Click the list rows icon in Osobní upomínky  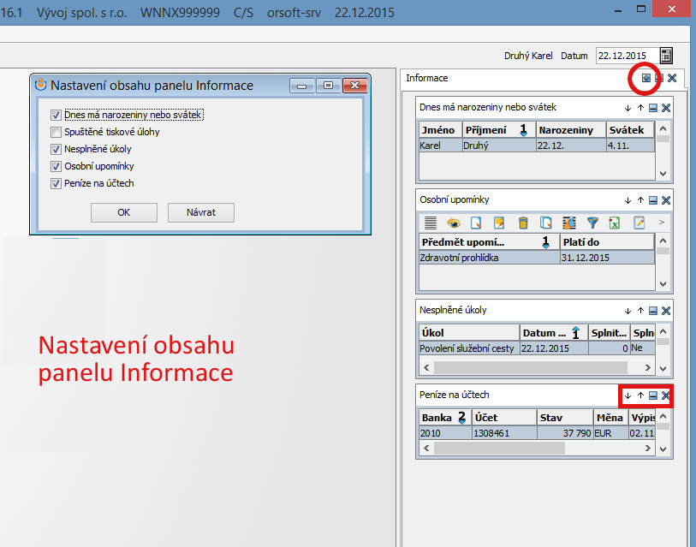coord(431,223)
